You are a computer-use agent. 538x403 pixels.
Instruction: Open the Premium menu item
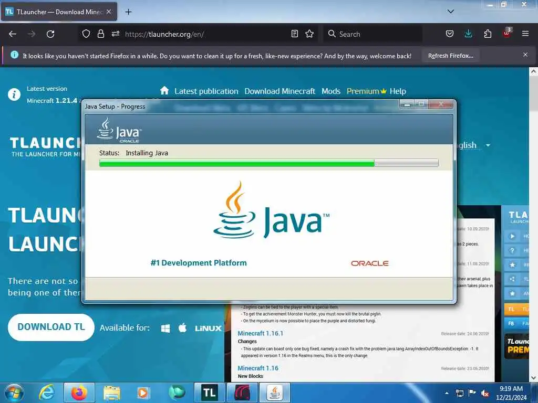point(366,91)
